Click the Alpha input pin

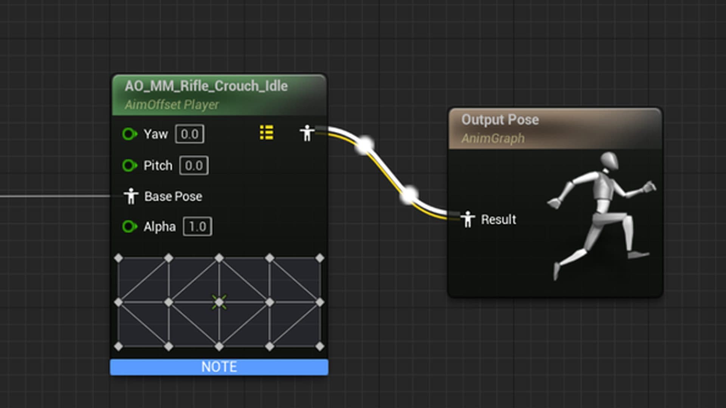130,227
